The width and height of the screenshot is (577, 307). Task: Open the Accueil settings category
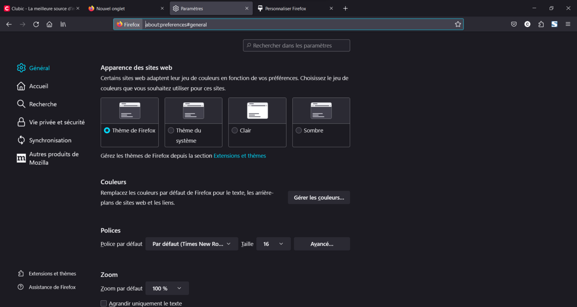point(32,86)
